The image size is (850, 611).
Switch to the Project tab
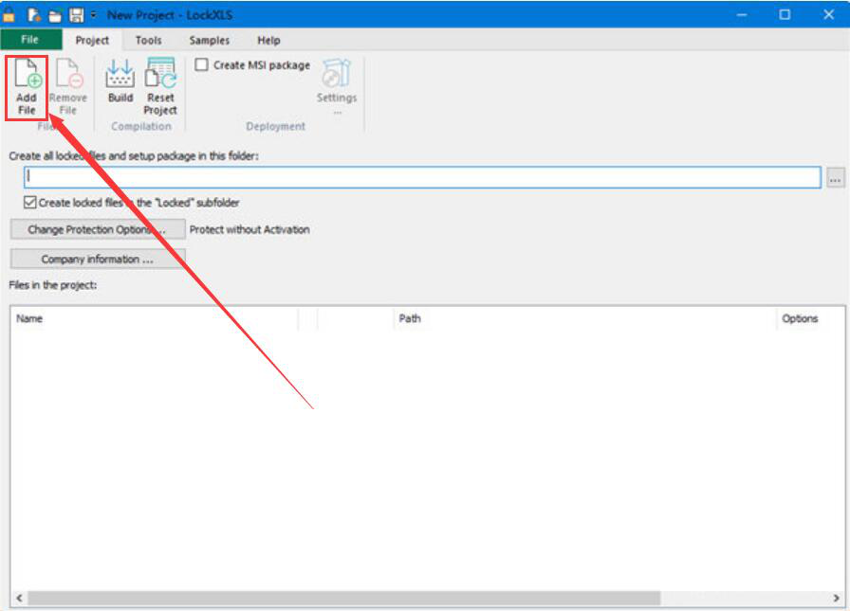click(x=92, y=41)
